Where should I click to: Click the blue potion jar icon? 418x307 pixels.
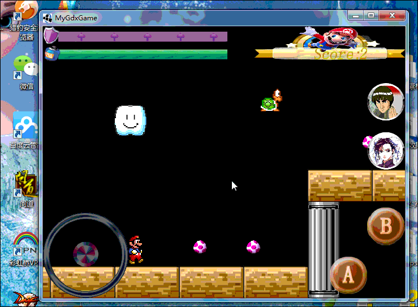point(51,54)
